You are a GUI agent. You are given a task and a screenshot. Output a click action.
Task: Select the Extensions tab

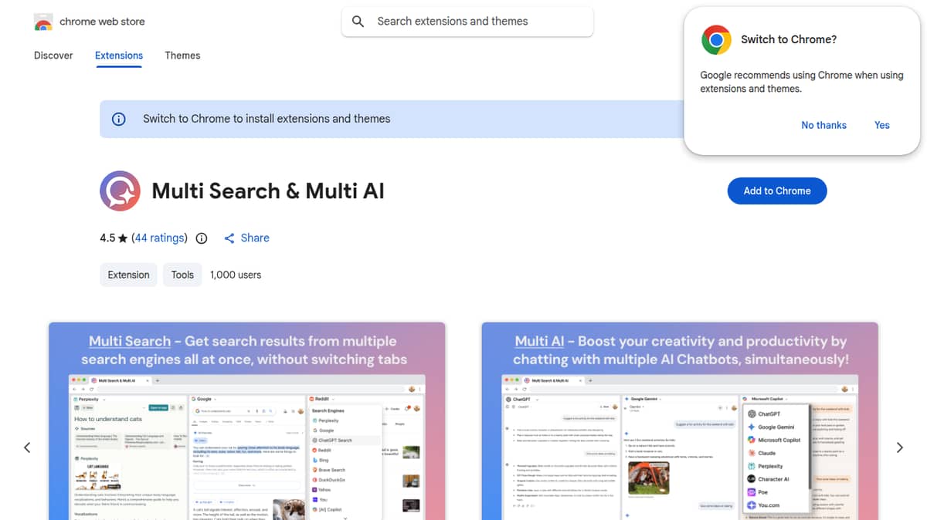(x=119, y=56)
